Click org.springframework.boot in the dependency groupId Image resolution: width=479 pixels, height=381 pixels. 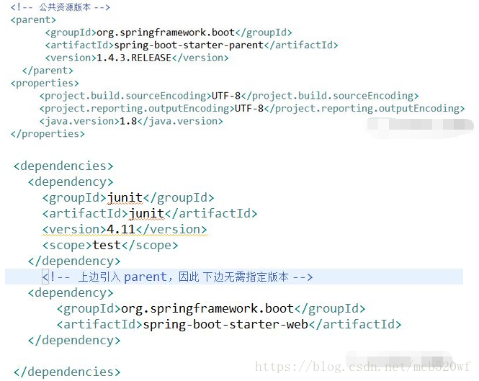coord(207,308)
